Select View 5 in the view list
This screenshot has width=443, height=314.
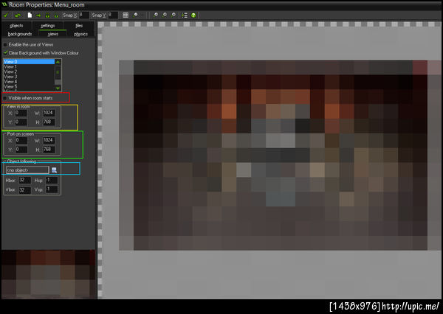pyautogui.click(x=29, y=87)
